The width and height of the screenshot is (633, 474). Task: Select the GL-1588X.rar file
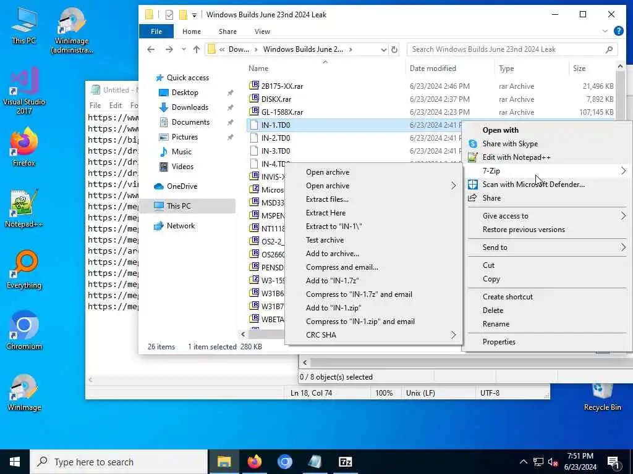[282, 112]
